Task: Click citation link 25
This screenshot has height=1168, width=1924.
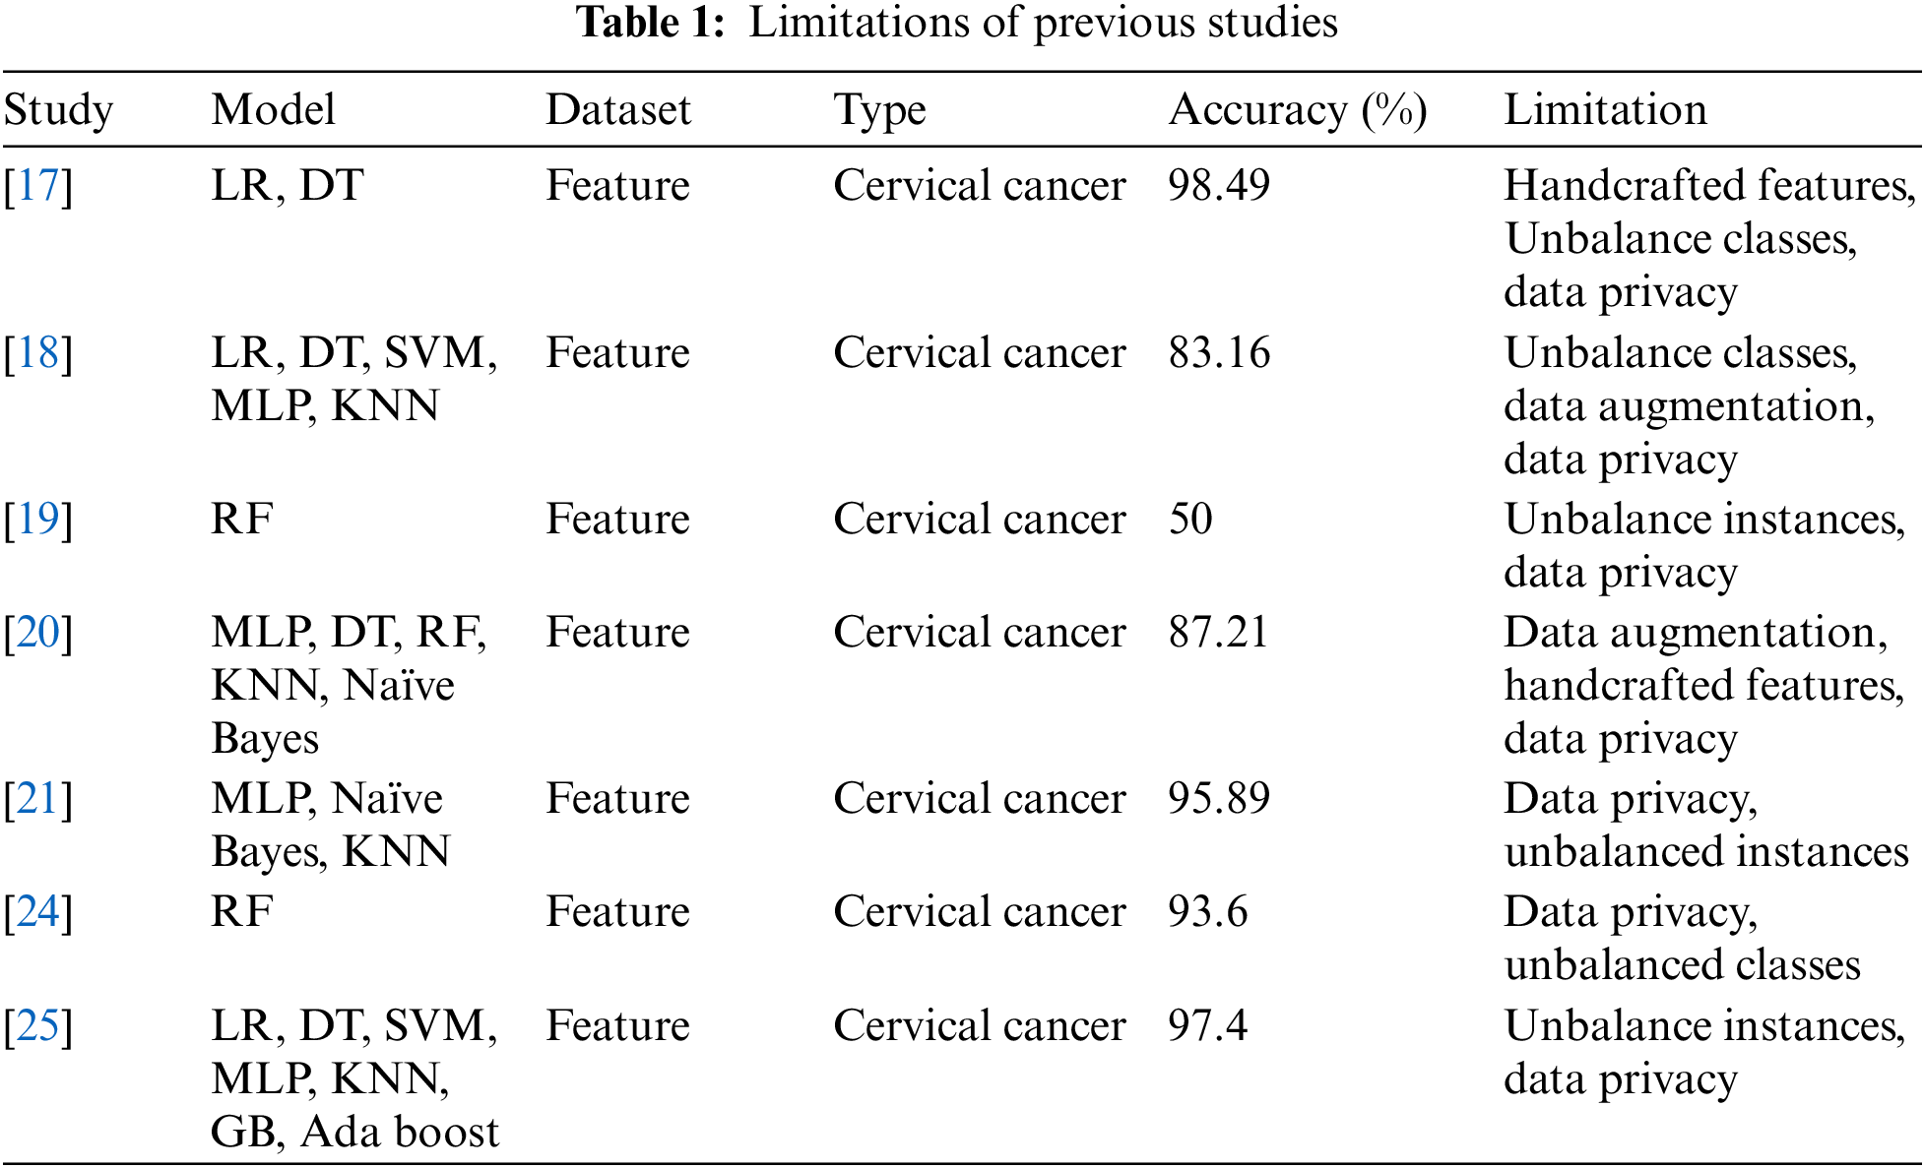Action: click(38, 1026)
